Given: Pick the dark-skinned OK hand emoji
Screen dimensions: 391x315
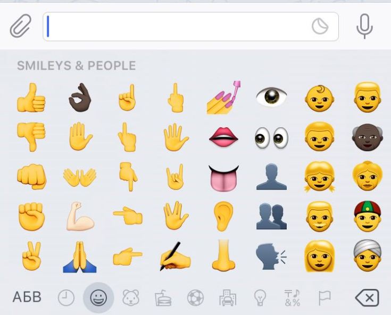Looking at the screenshot, I should pos(80,97).
